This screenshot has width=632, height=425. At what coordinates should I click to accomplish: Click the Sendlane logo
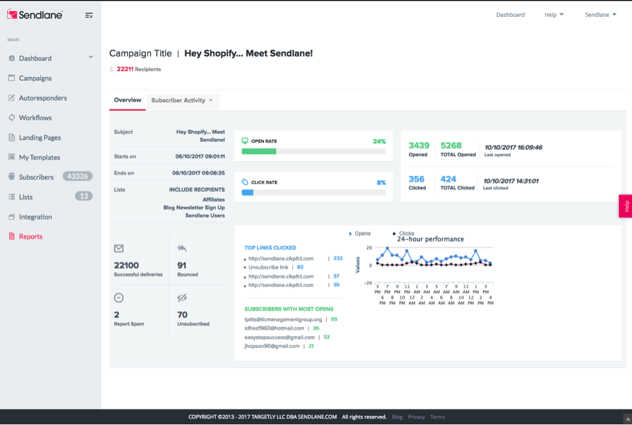(34, 15)
